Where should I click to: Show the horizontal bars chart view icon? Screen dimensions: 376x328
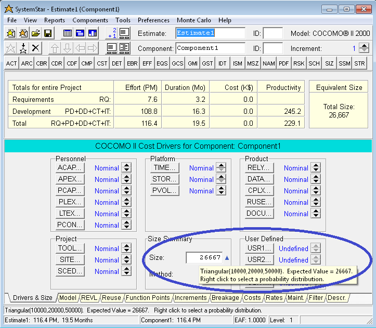[80, 33]
